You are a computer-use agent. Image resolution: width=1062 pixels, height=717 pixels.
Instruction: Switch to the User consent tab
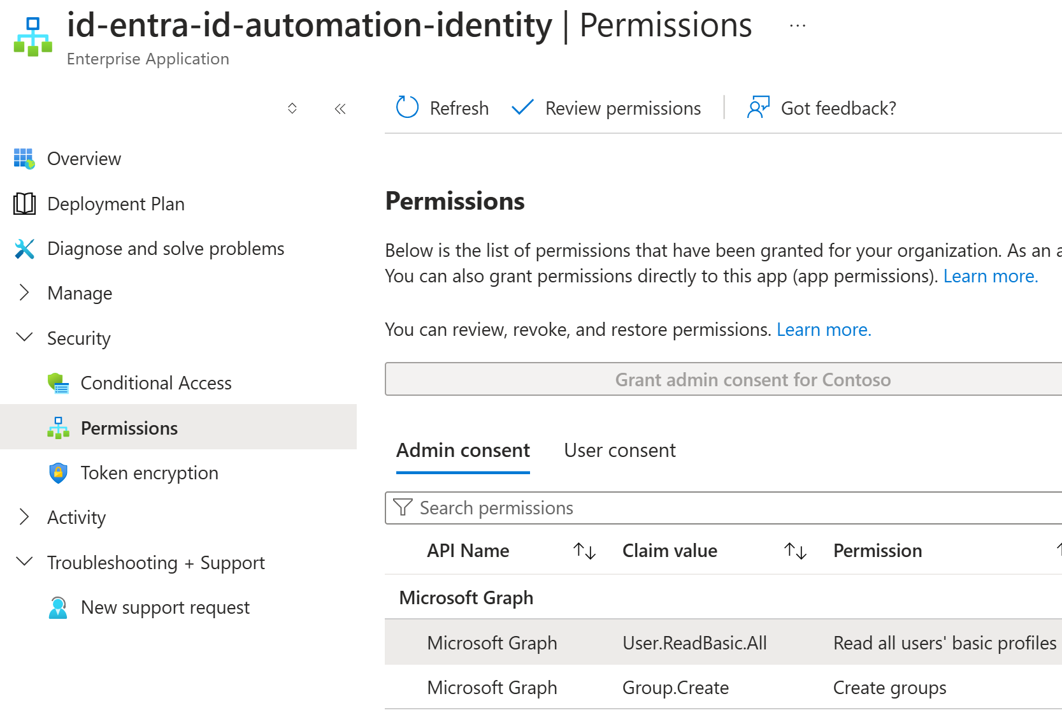point(620,451)
